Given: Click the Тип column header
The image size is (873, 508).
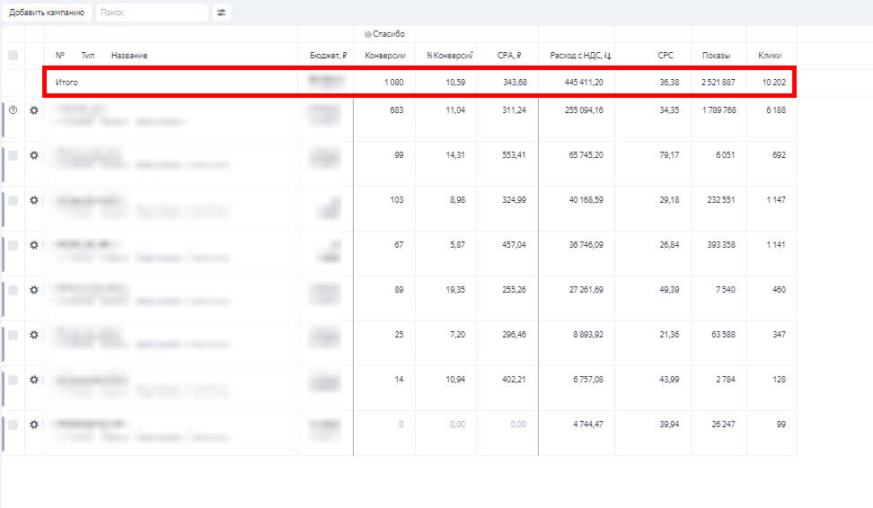Looking at the screenshot, I should coord(88,55).
